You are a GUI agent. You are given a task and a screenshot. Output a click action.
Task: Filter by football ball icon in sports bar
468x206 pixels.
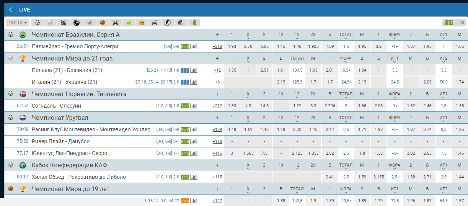click(x=37, y=23)
